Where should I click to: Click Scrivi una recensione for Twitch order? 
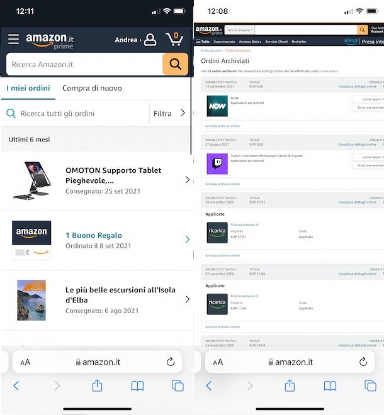(369, 165)
